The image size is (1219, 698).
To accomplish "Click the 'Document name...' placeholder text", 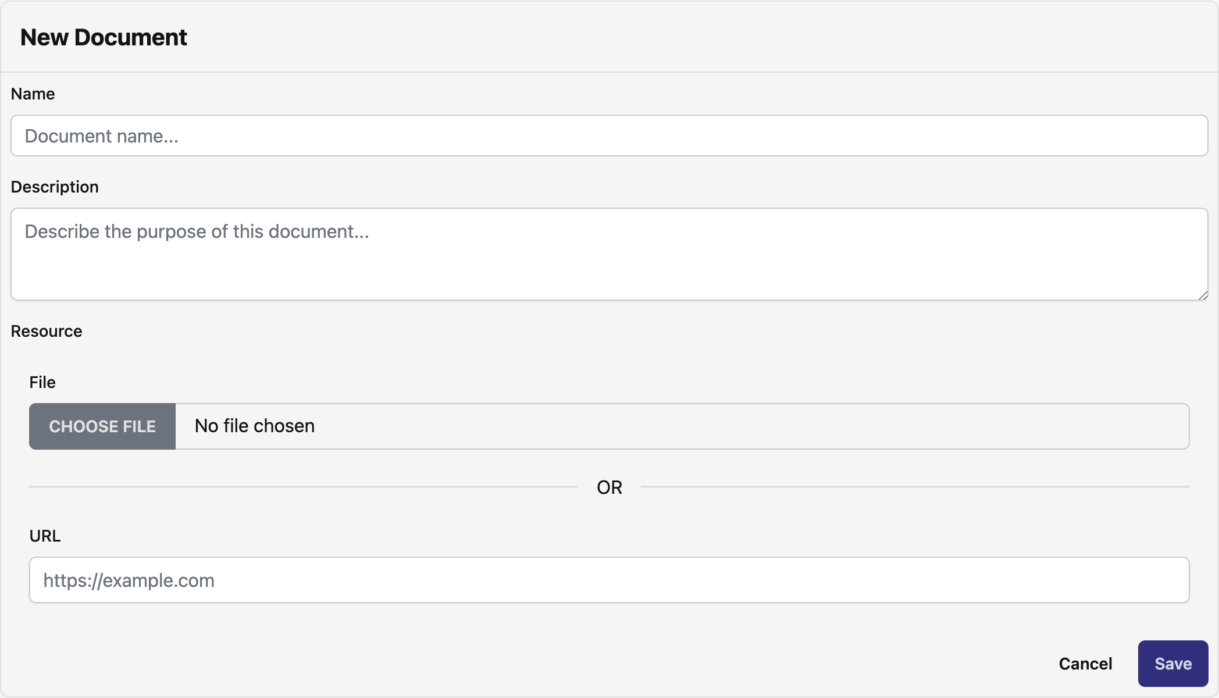I will (101, 136).
